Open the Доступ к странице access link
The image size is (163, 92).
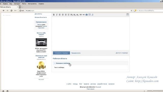point(122,53)
